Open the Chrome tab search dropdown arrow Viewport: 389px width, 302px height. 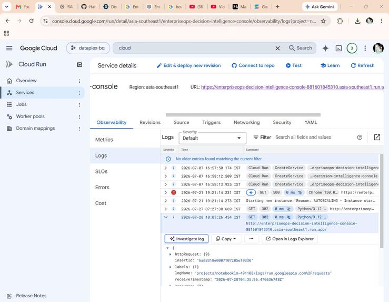coord(7,7)
